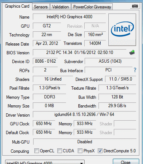
Task: Open the PowerColor Giveaway tab
Action: (x=92, y=7)
